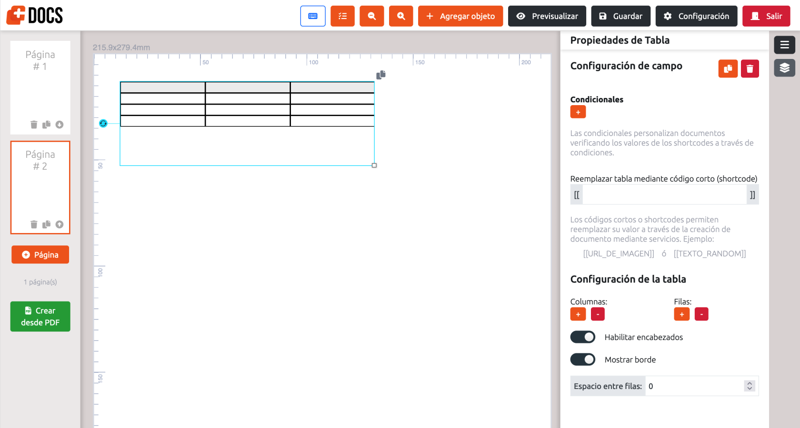Viewport: 800px width, 428px height.
Task: Toggle the Habilitar encabezados switch
Action: click(x=583, y=337)
